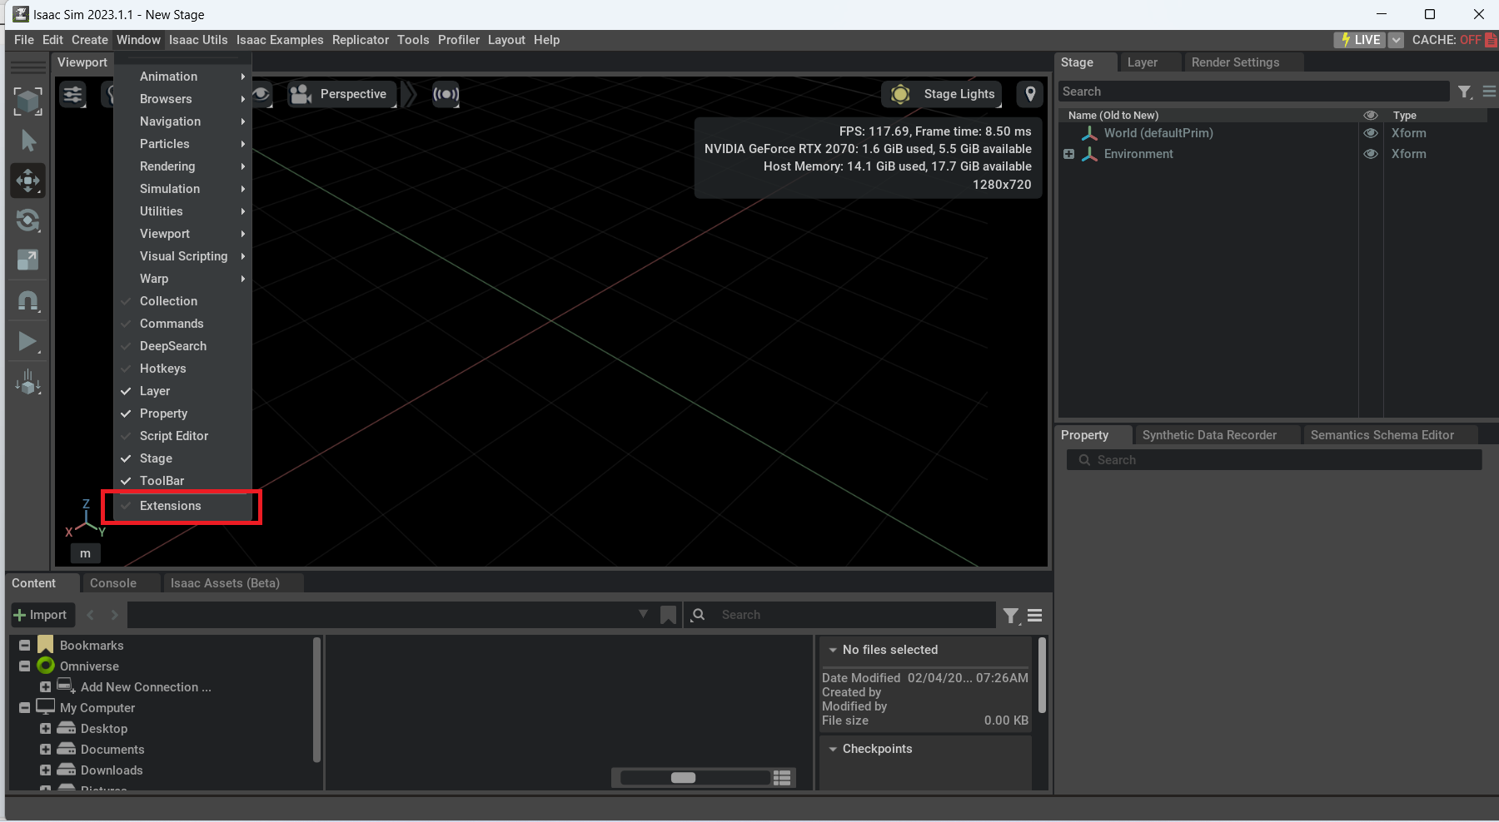Select the Move tool in the left toolbar
This screenshot has width=1499, height=822.
[x=27, y=181]
